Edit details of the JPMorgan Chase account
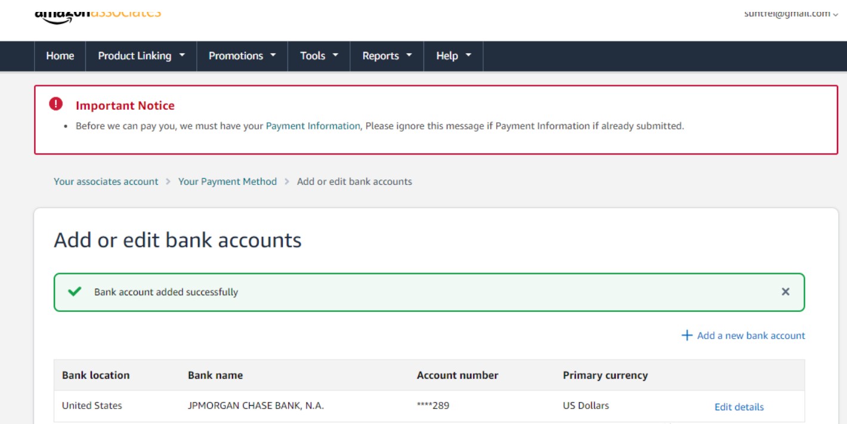This screenshot has height=424, width=847. [739, 407]
